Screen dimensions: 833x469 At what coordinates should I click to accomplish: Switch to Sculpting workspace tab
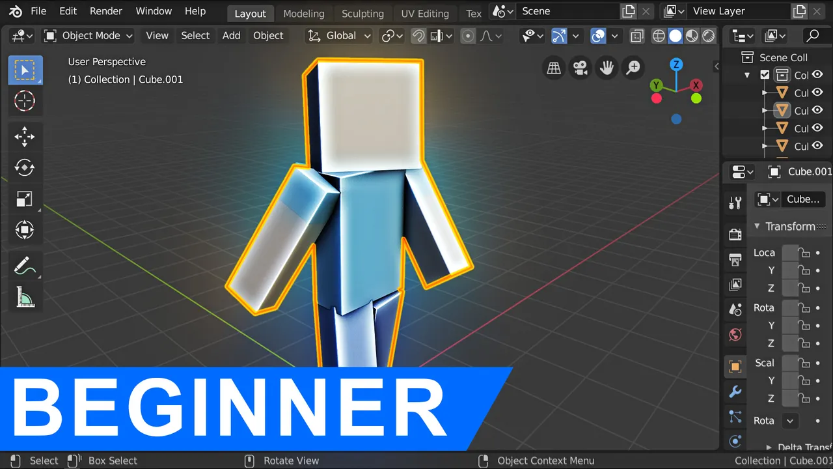(362, 14)
